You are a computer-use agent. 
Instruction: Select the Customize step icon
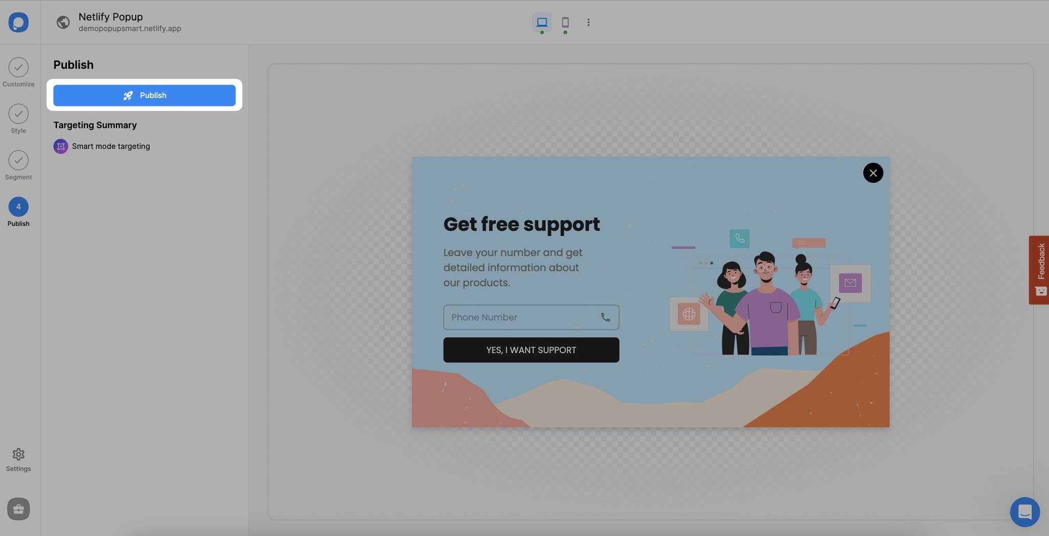18,68
